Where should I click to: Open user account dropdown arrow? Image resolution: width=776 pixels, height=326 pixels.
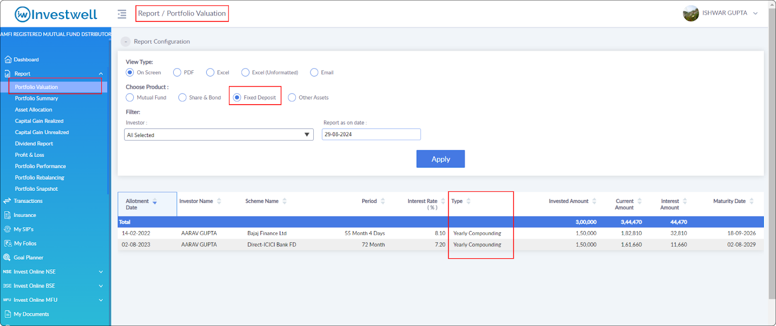755,14
